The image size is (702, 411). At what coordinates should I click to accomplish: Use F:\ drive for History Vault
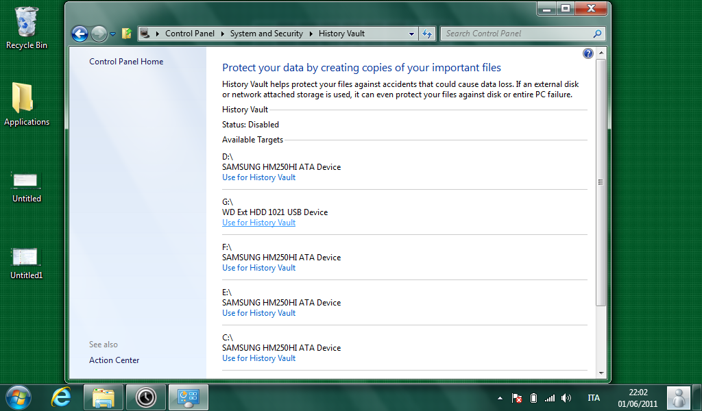(x=258, y=268)
